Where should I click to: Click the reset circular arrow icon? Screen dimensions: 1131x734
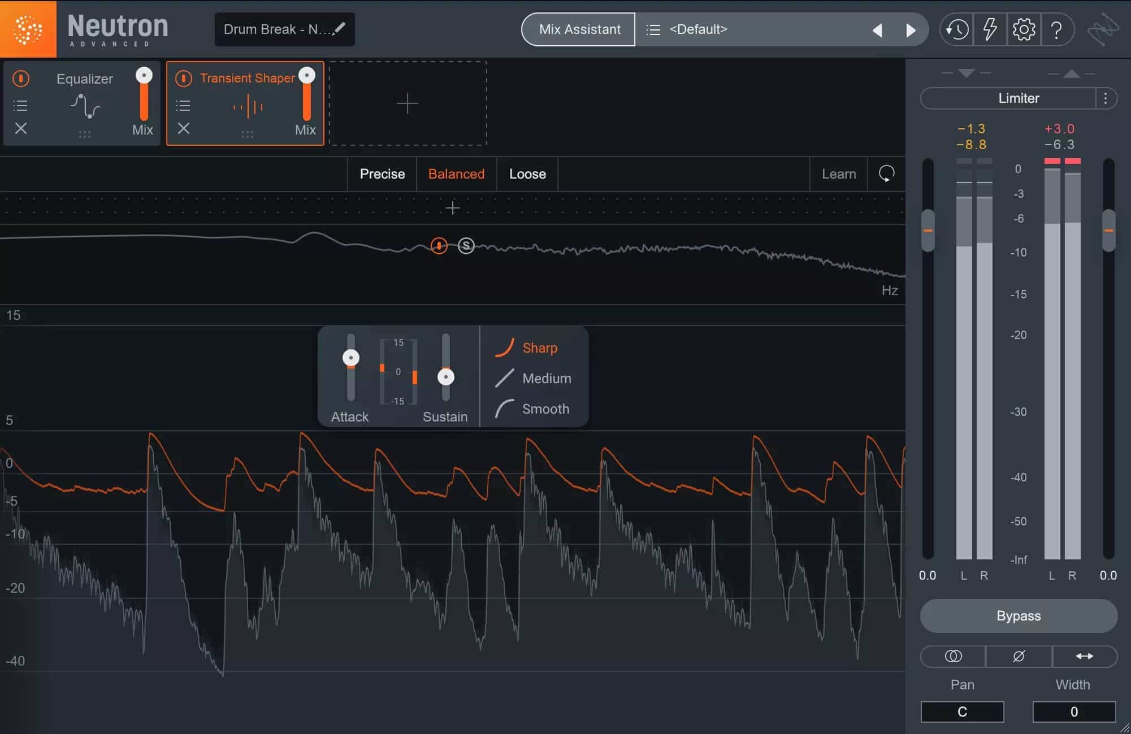pyautogui.click(x=886, y=174)
